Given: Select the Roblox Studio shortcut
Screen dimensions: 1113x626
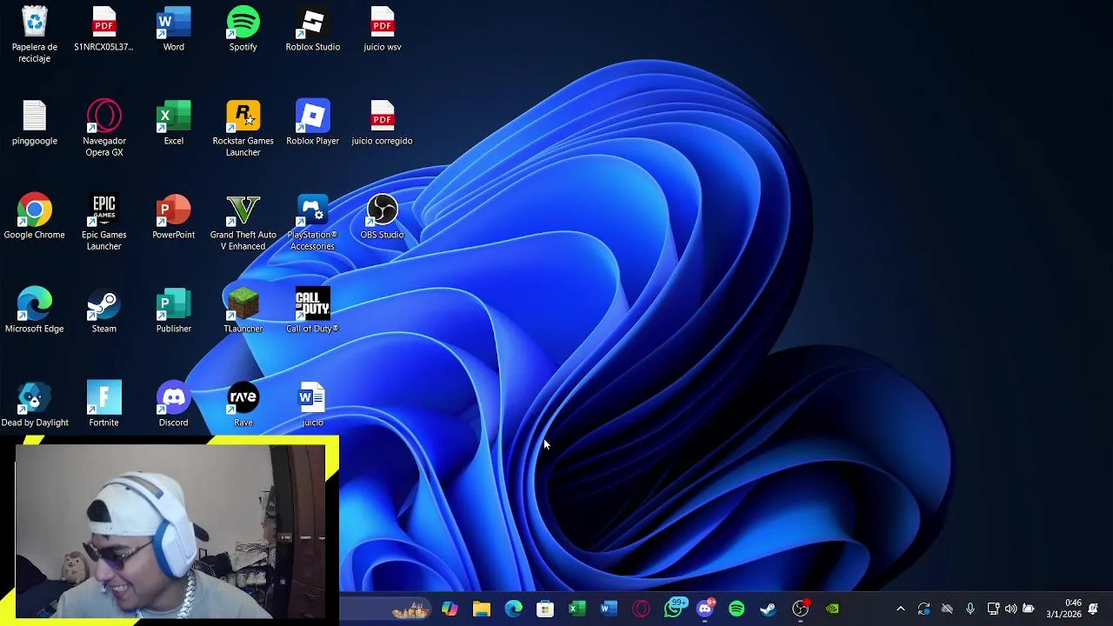Looking at the screenshot, I should (313, 28).
